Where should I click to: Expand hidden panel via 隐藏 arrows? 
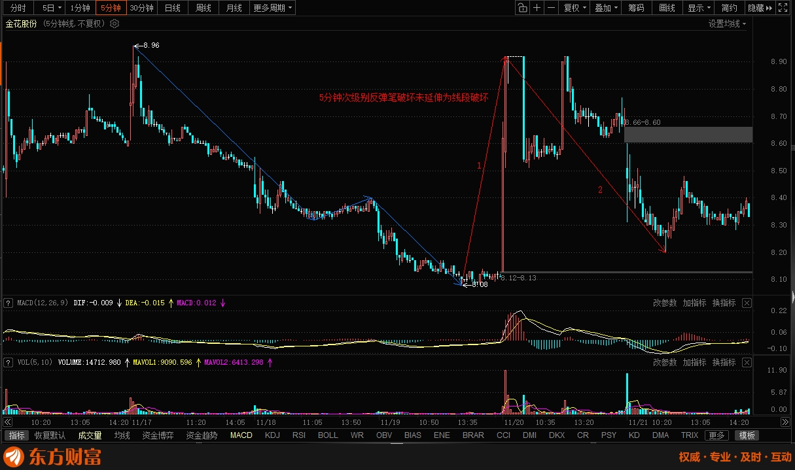760,8
